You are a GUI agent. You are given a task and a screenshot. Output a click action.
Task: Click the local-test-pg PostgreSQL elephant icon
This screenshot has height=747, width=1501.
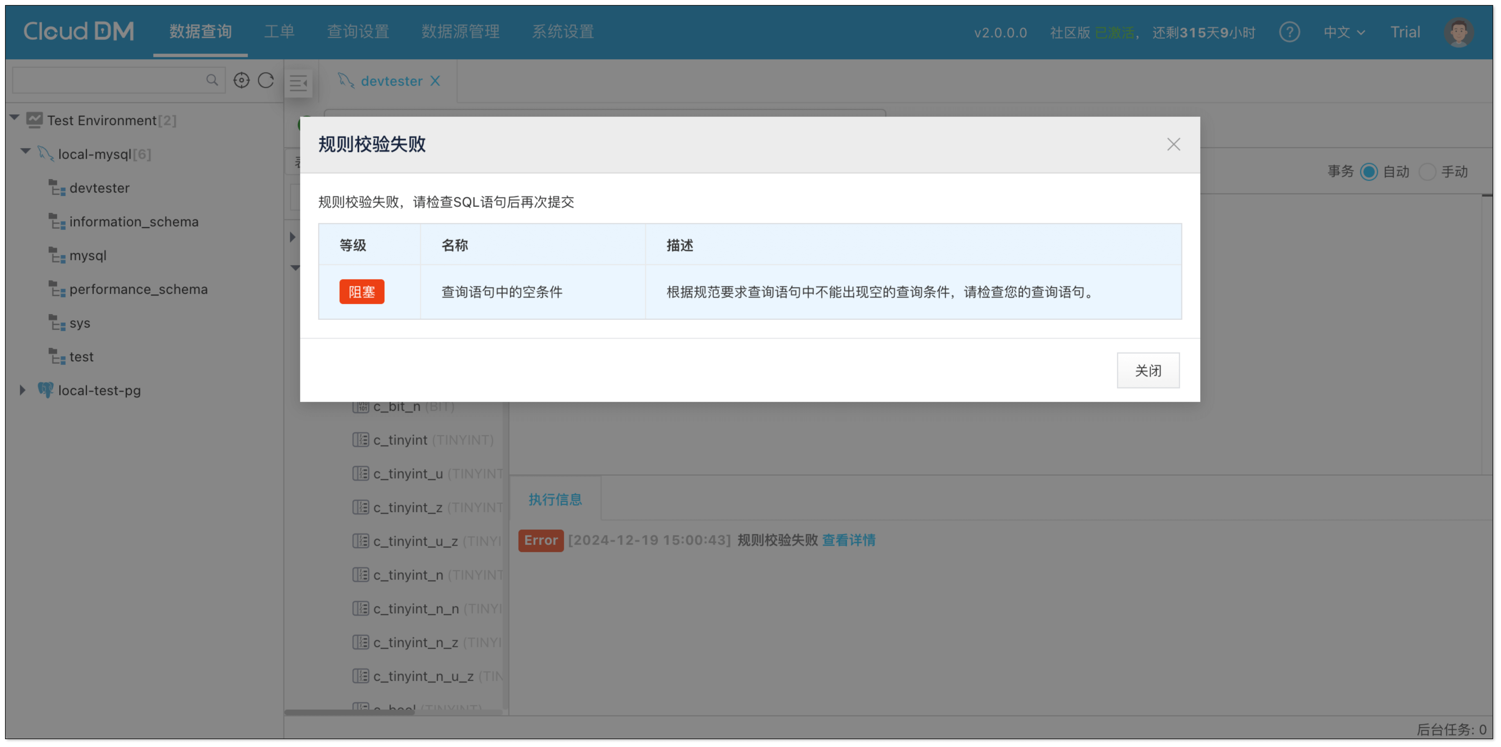pyautogui.click(x=46, y=390)
